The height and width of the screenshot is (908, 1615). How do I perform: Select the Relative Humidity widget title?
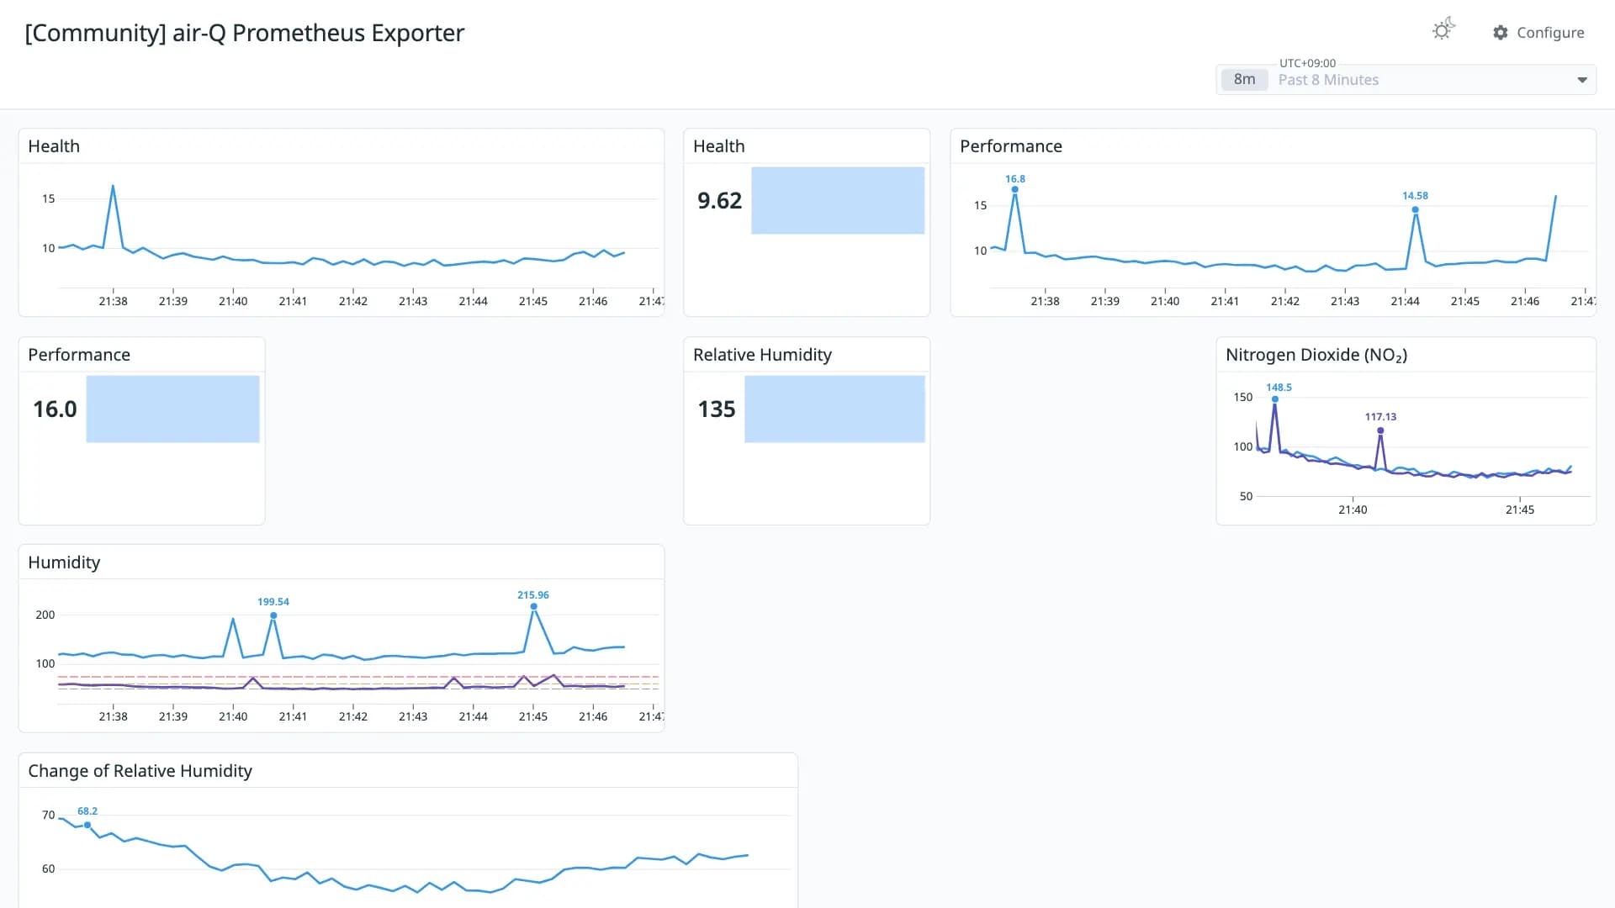[762, 355]
